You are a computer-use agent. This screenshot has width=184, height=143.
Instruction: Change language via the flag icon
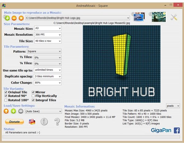[x=32, y=122]
